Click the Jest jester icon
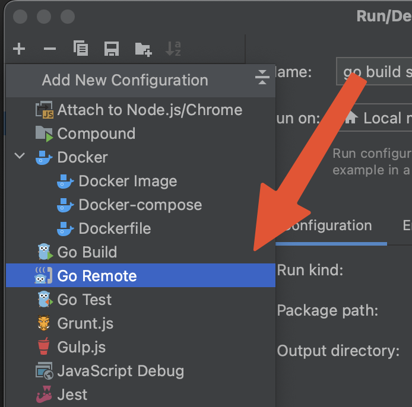 [44, 394]
